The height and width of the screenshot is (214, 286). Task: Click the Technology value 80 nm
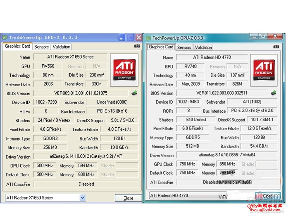48,75
